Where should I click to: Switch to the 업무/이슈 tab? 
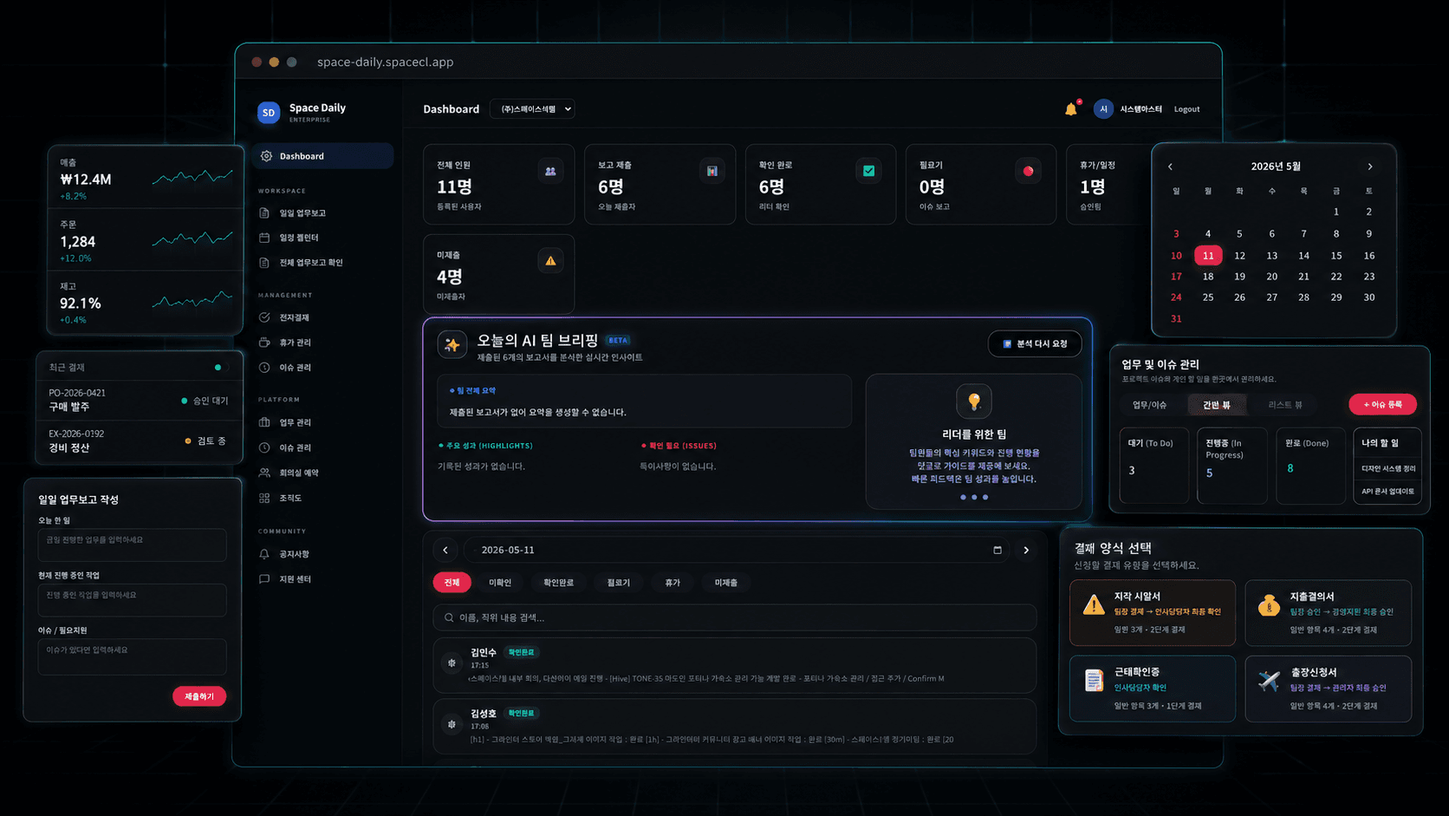tap(1149, 405)
